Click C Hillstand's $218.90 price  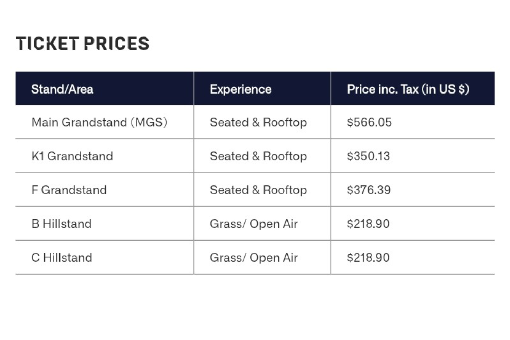(368, 257)
